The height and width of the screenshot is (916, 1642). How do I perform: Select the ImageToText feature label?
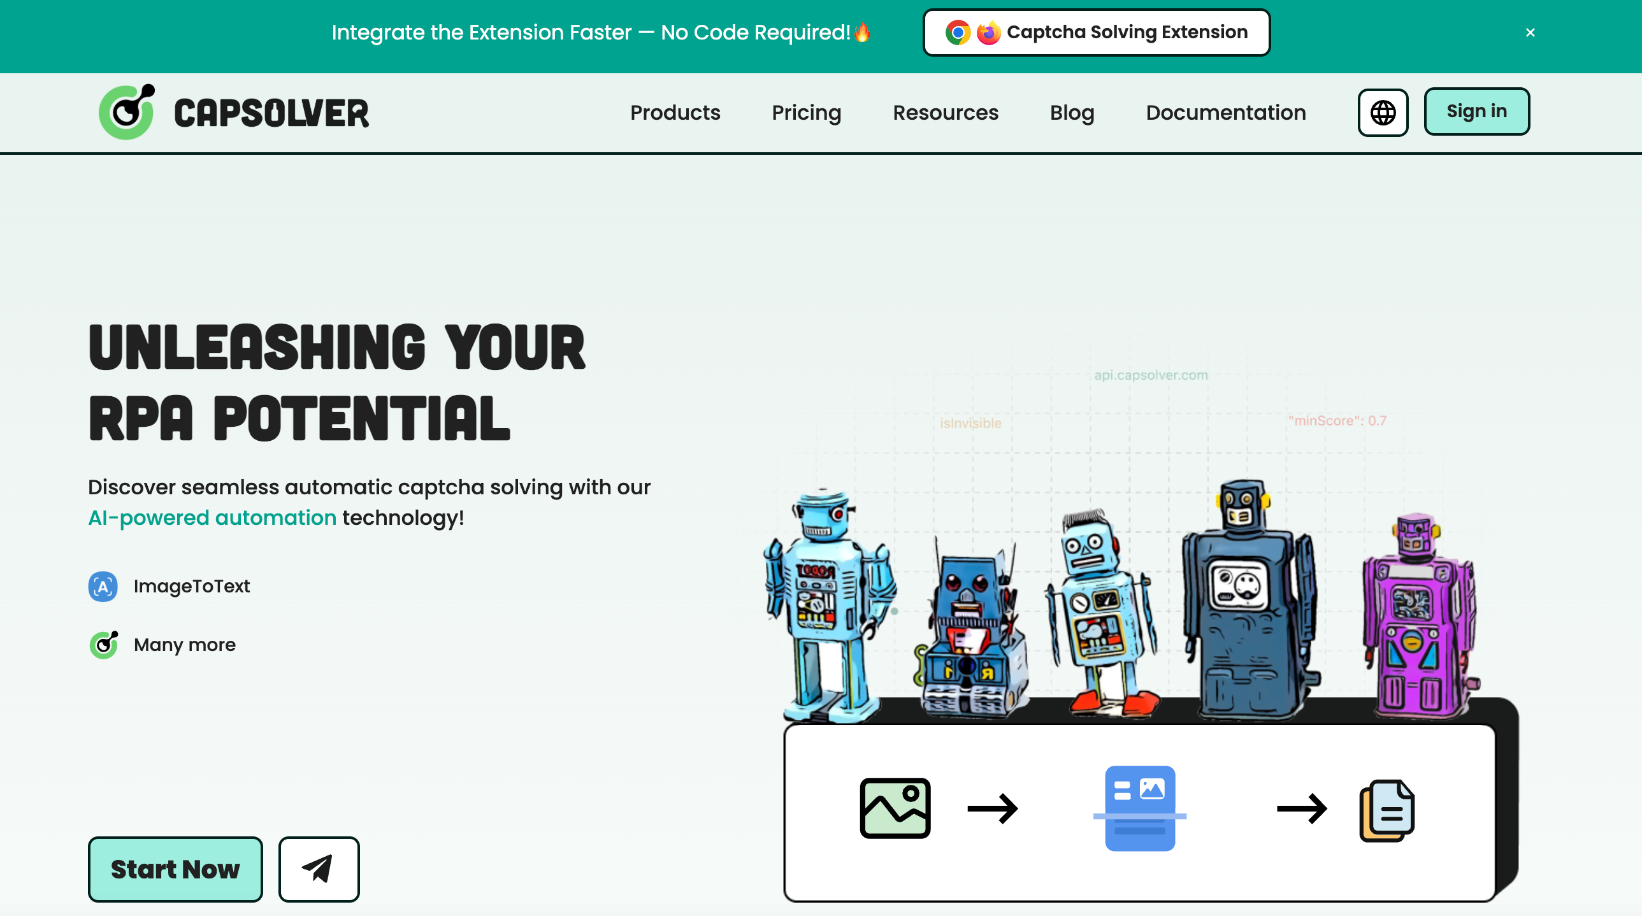coord(191,587)
